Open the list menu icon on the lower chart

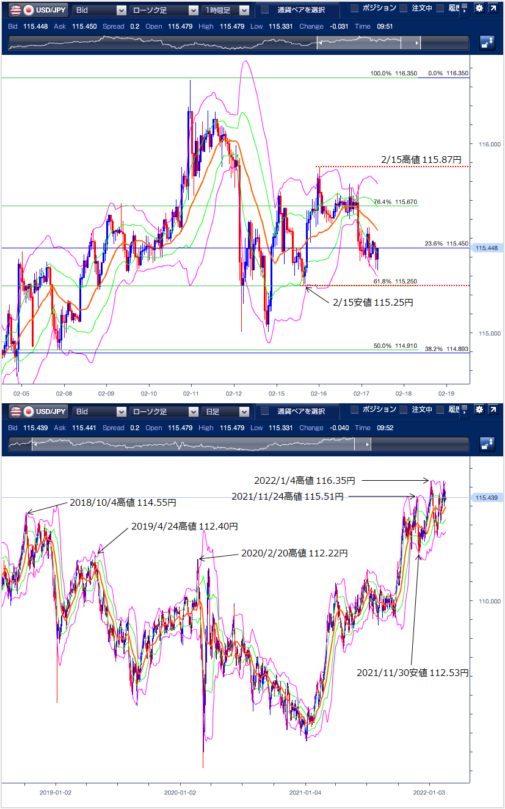pyautogui.click(x=465, y=410)
